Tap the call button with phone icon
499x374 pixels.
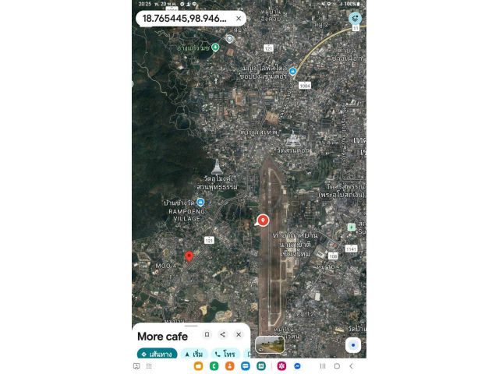click(225, 354)
